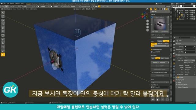Open the Render menu
This screenshot has height=110, width=196.
coord(12,4)
